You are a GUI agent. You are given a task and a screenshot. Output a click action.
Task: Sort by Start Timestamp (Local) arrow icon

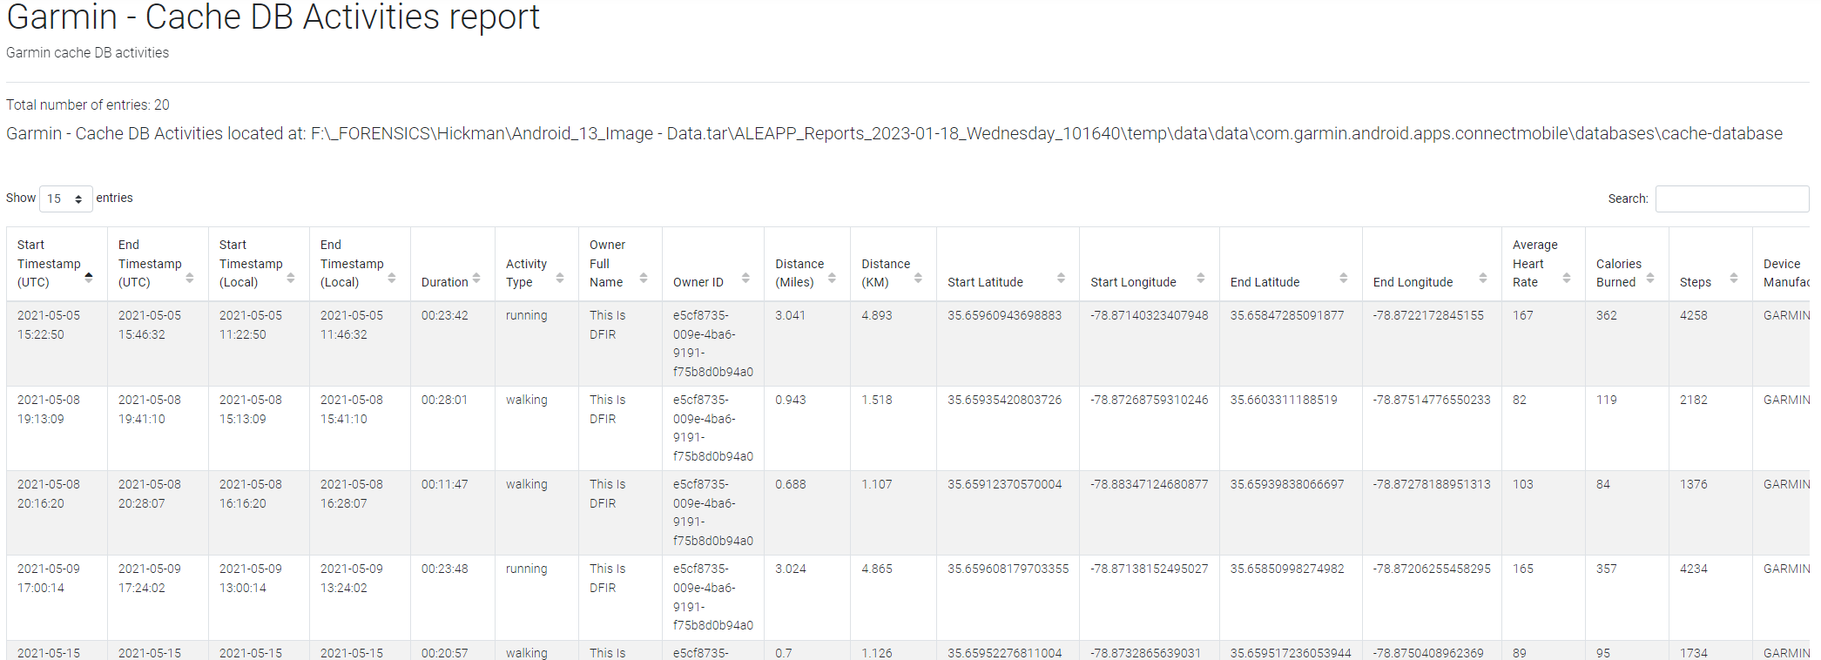291,278
